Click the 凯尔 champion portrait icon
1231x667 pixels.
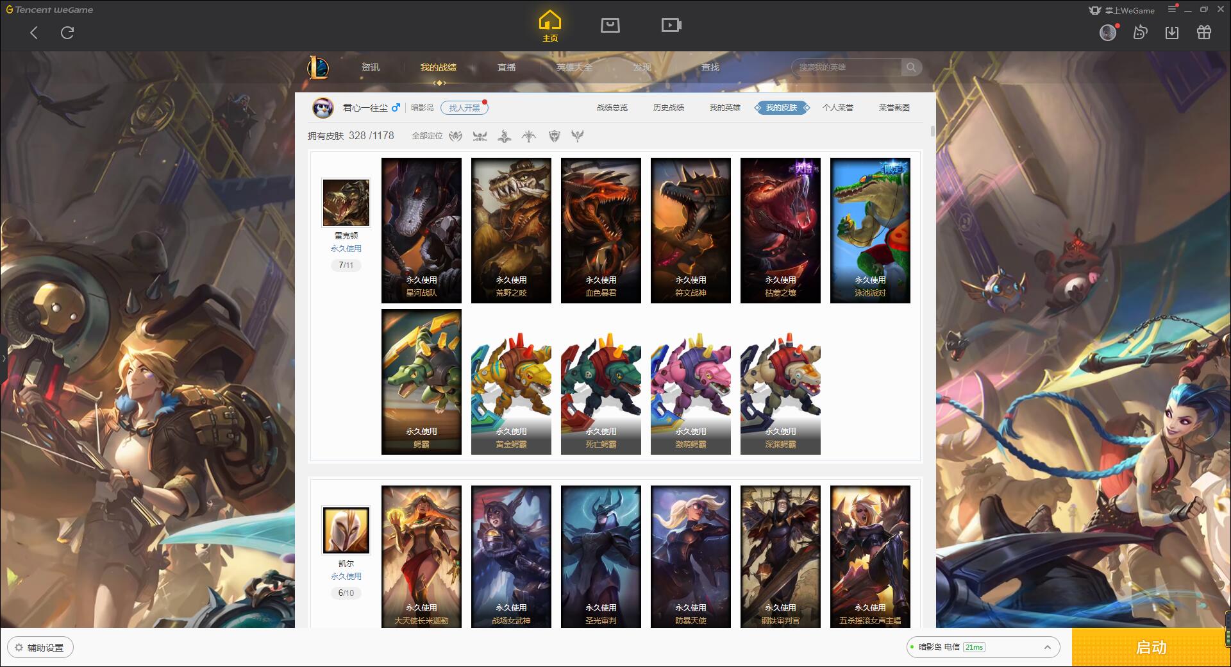coord(346,530)
